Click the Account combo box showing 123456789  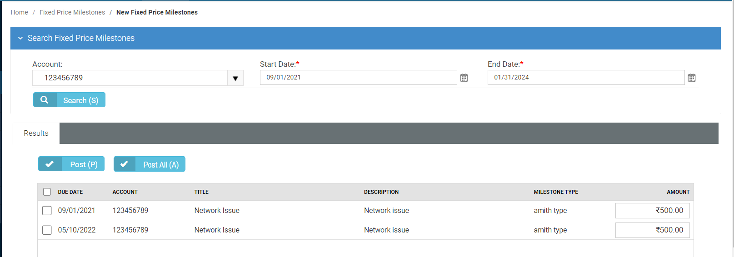pyautogui.click(x=130, y=78)
